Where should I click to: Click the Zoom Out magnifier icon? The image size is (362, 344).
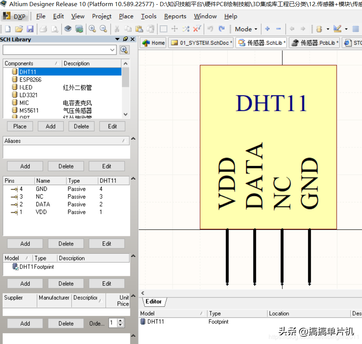click(103, 29)
